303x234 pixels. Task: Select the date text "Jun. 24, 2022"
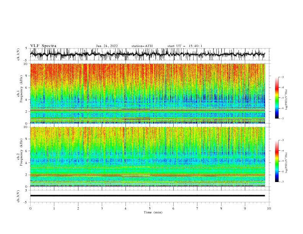point(107,46)
